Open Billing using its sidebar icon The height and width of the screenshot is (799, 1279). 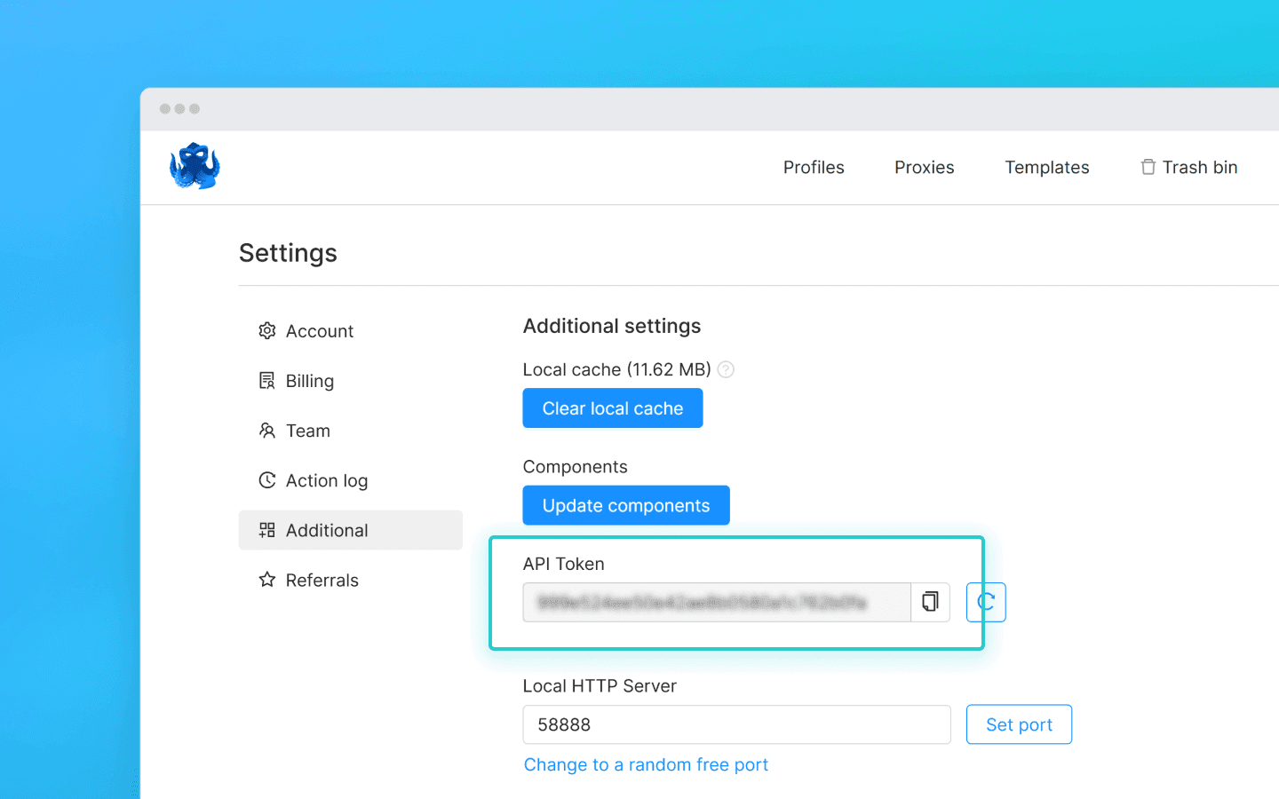coord(266,380)
